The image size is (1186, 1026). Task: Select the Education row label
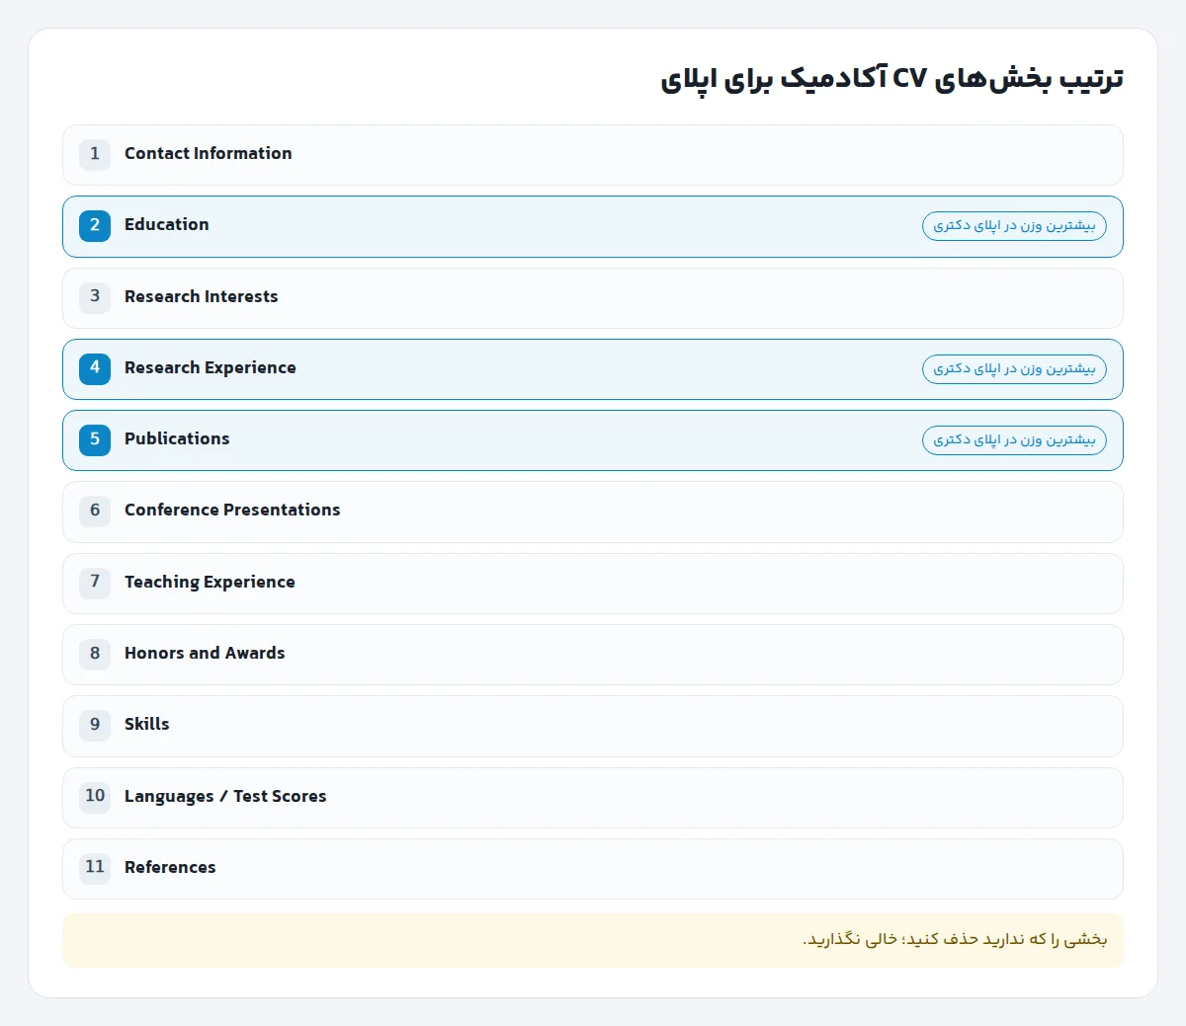coord(167,225)
